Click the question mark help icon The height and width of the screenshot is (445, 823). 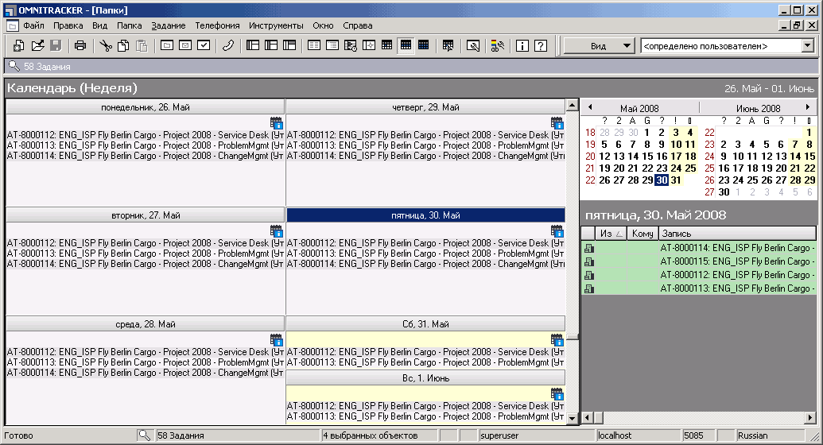[x=541, y=45]
